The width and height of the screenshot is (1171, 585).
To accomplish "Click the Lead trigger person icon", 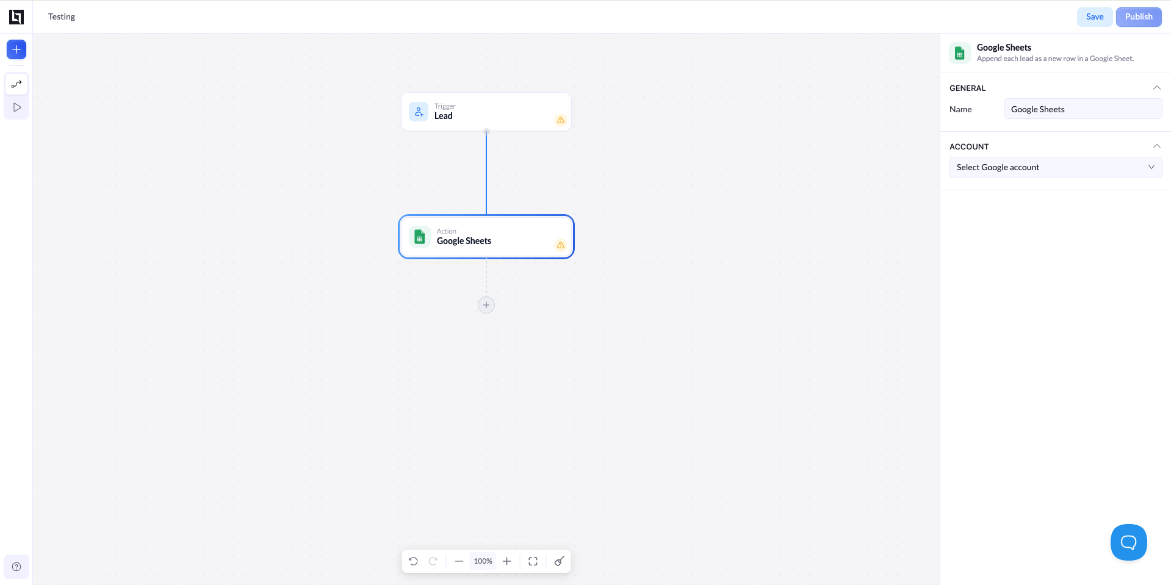I will (419, 112).
